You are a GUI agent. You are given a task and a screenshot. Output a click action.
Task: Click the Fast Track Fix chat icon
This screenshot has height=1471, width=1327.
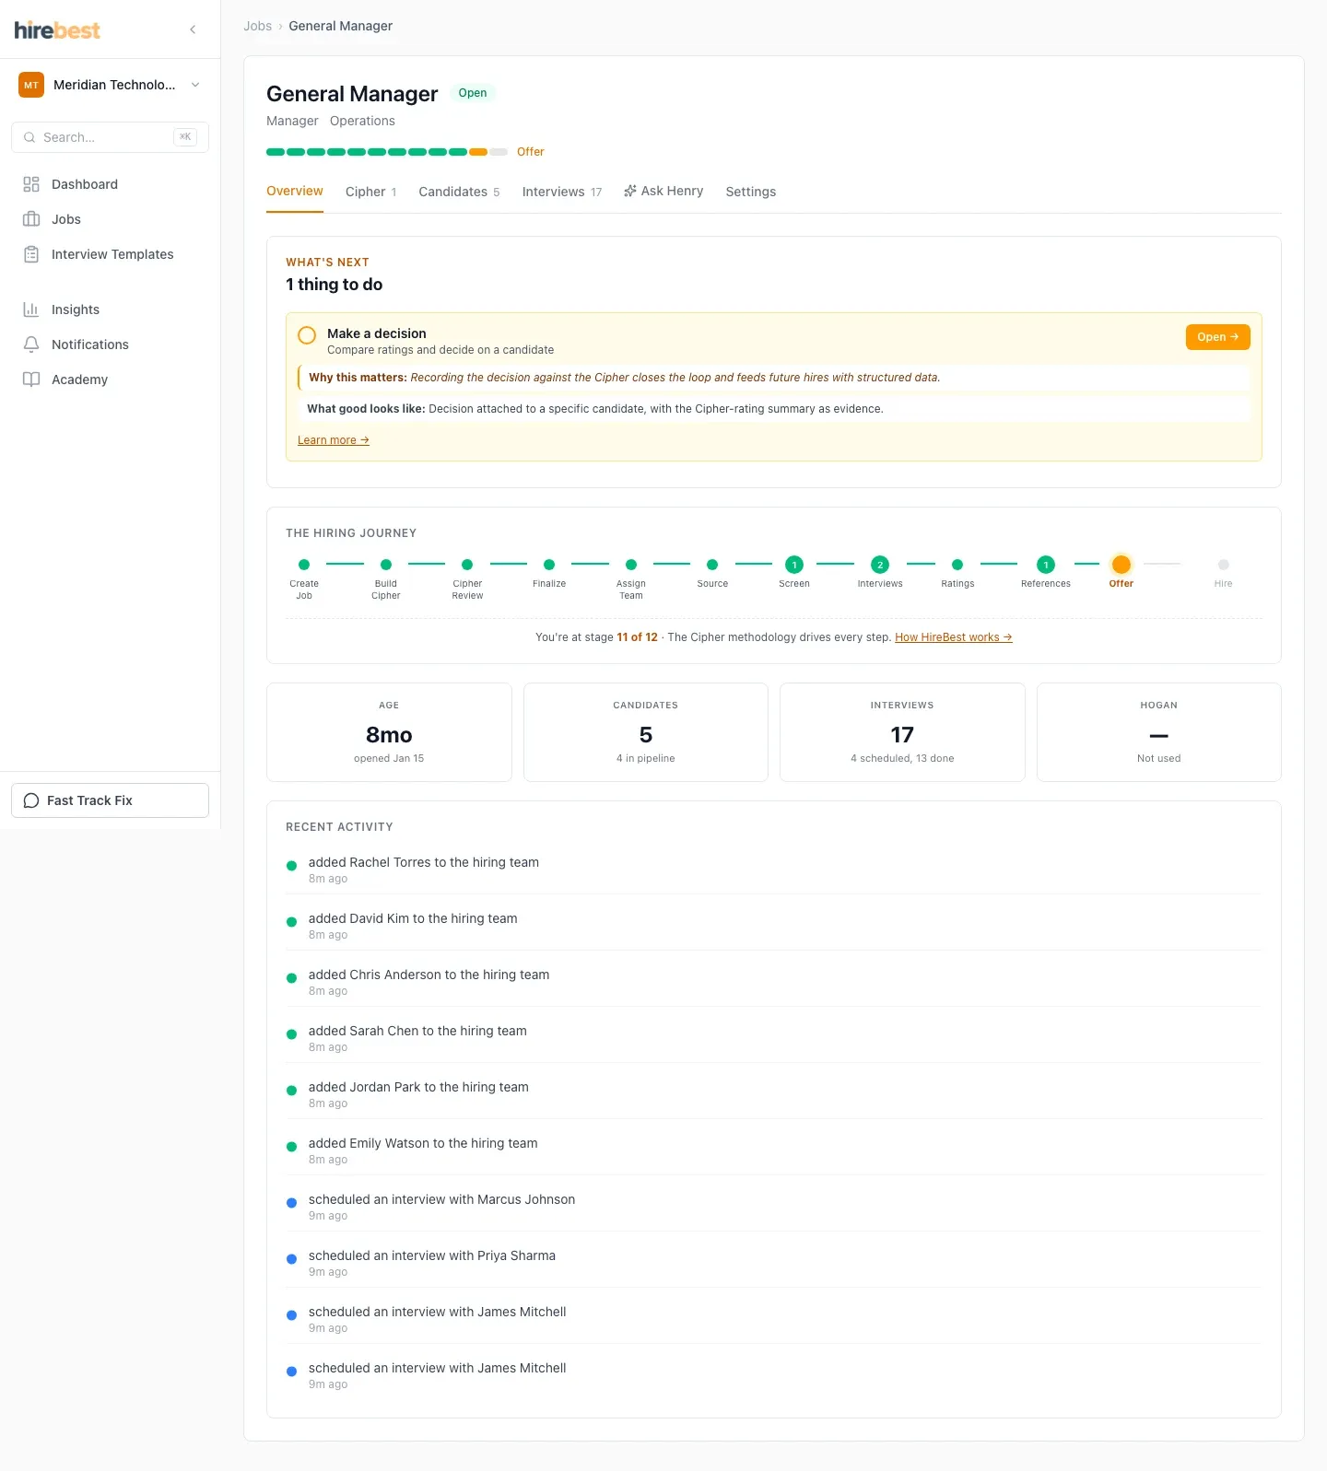31,800
